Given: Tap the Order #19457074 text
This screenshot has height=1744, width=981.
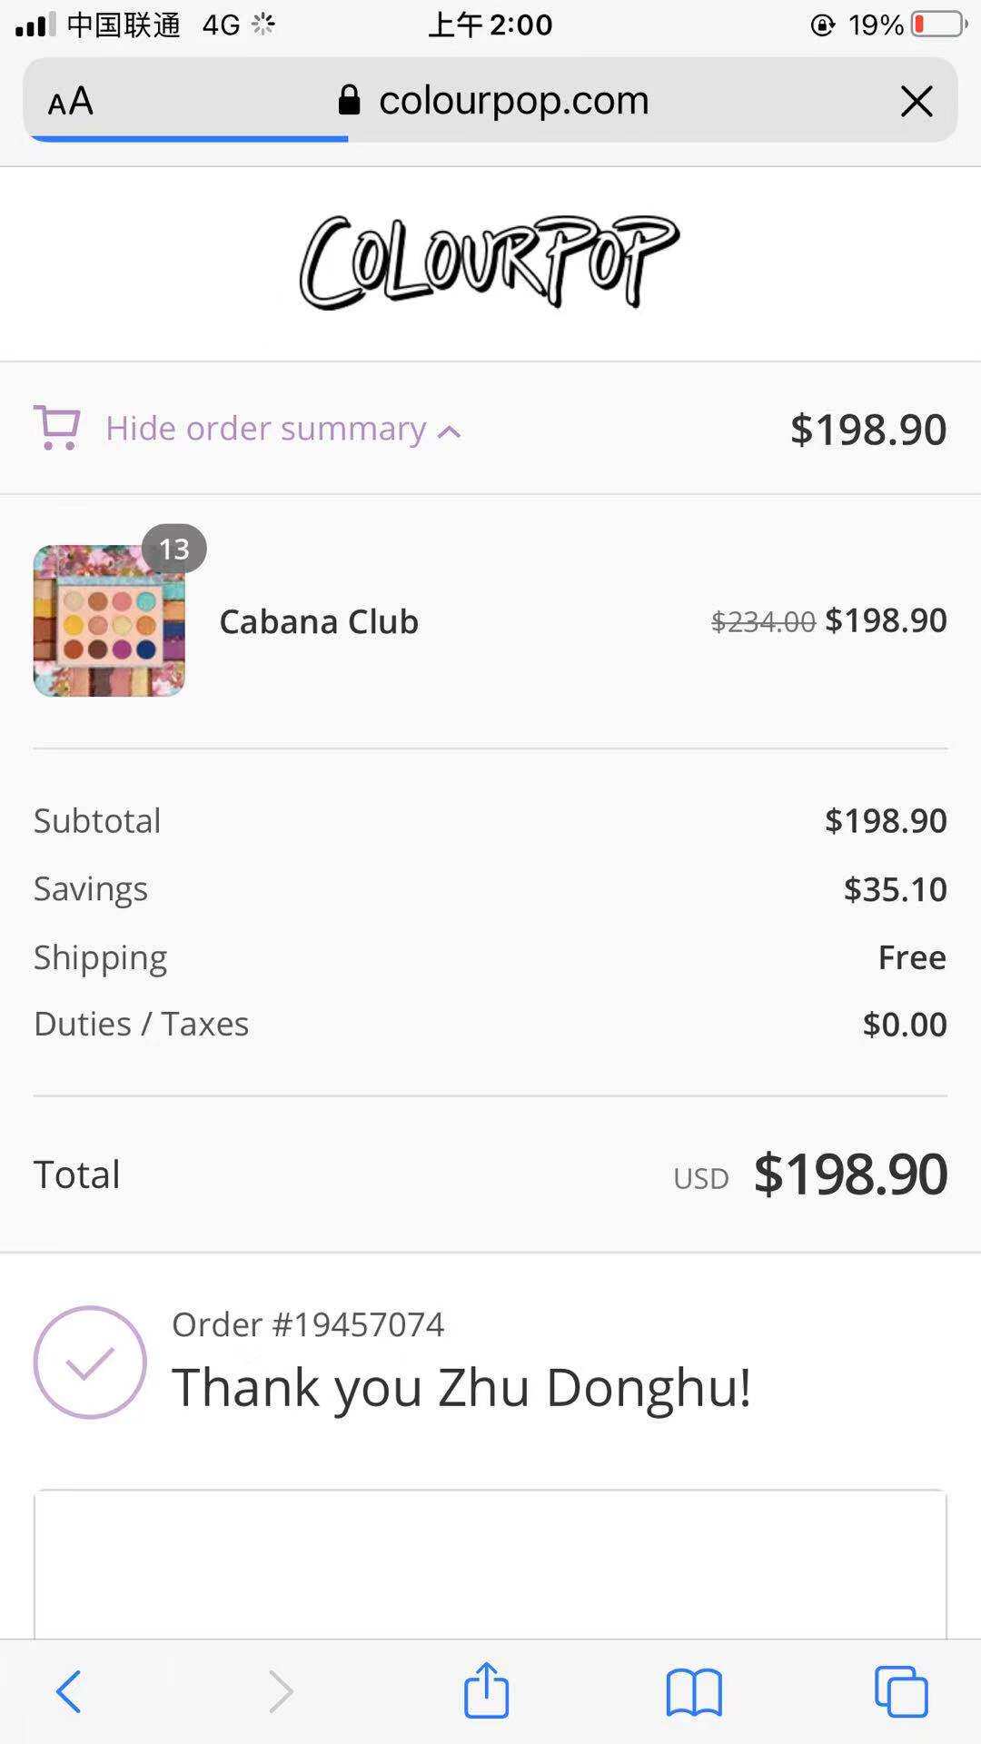Looking at the screenshot, I should click(308, 1324).
